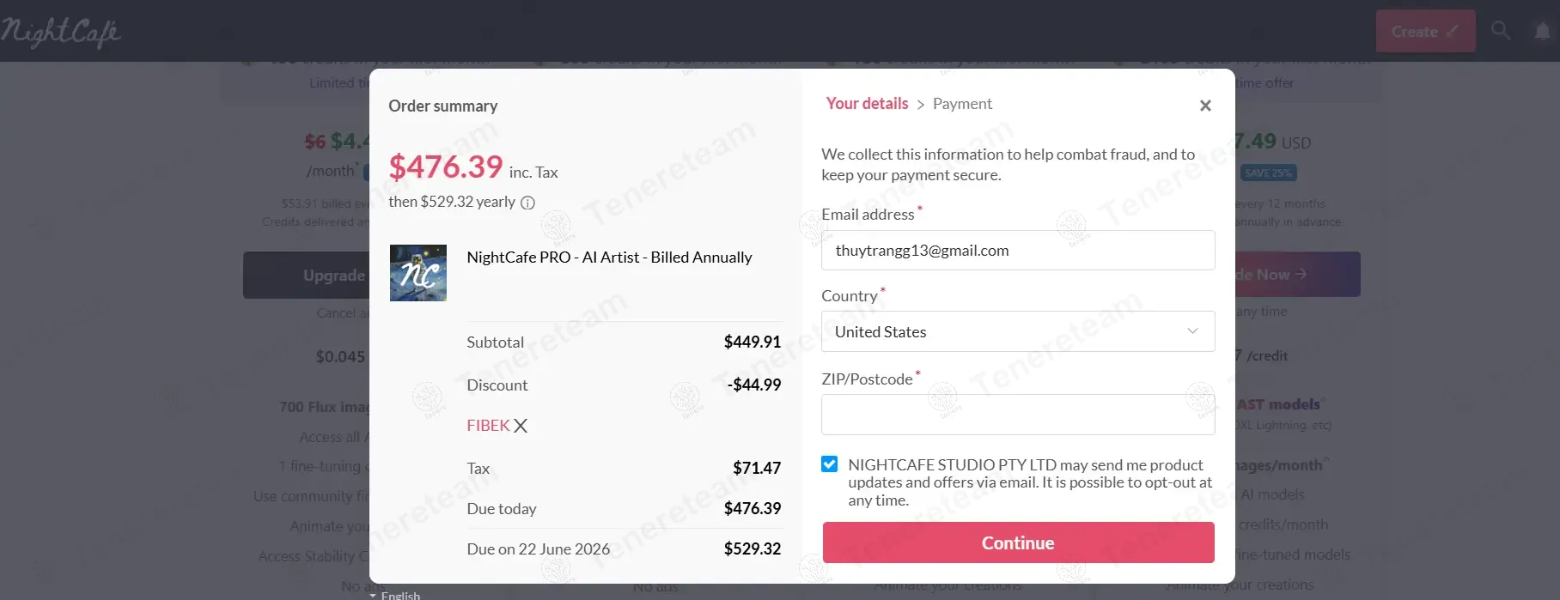
Task: Click the chevron arrow in Country field
Action: click(1192, 332)
